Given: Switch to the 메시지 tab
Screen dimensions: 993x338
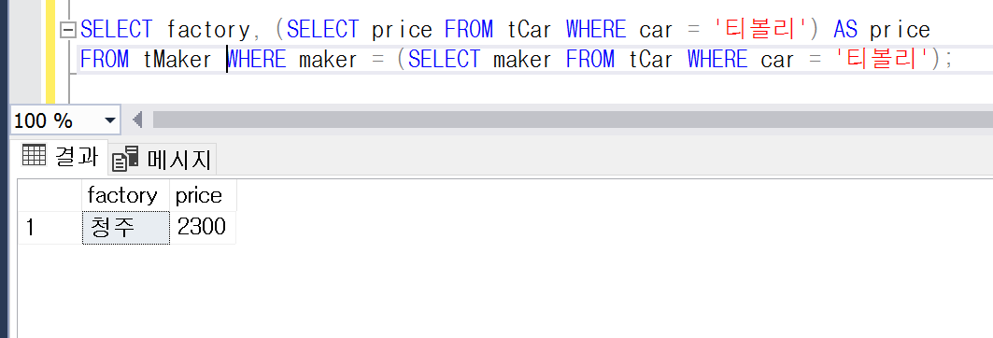Looking at the screenshot, I should [163, 159].
